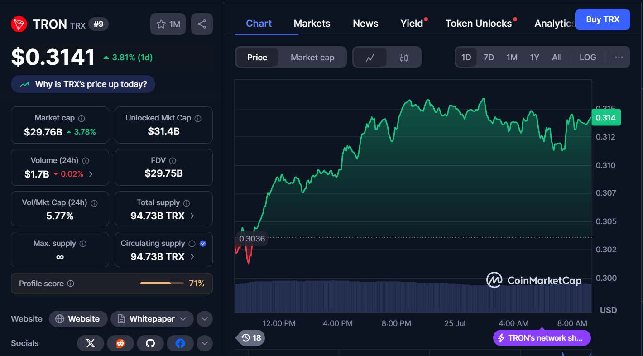The width and height of the screenshot is (643, 356).
Task: Click the history events 18 marker
Action: point(251,338)
